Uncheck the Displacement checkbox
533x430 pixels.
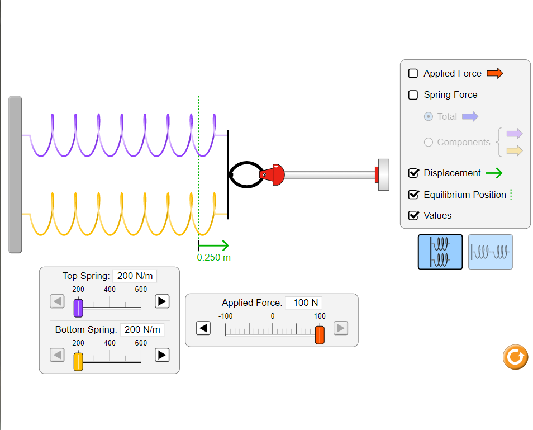(413, 173)
